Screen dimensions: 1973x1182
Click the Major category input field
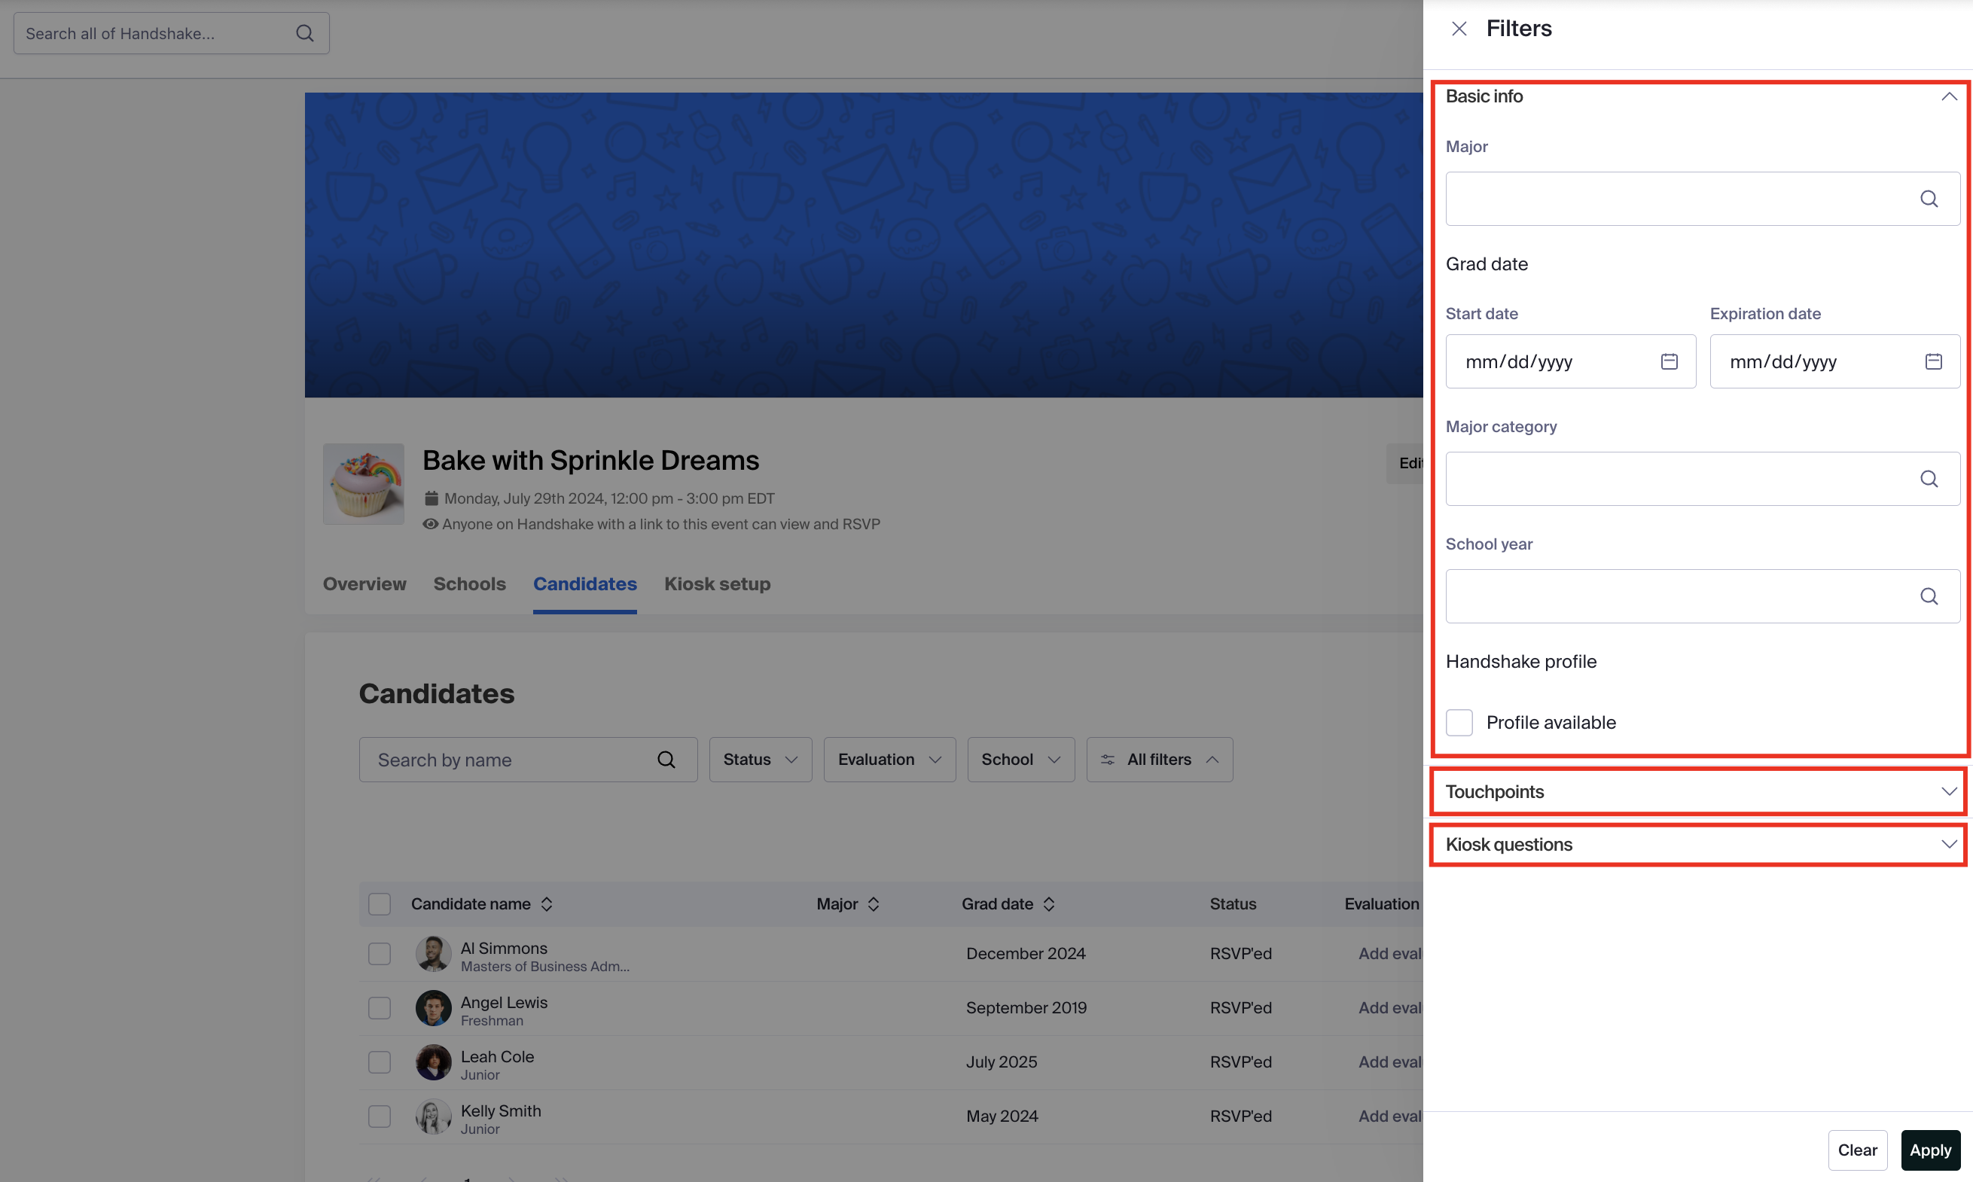1703,479
